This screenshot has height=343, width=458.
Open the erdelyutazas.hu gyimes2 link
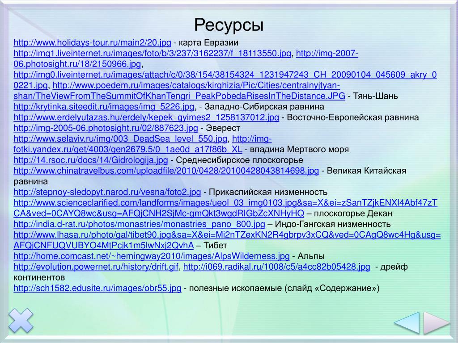click(x=146, y=117)
